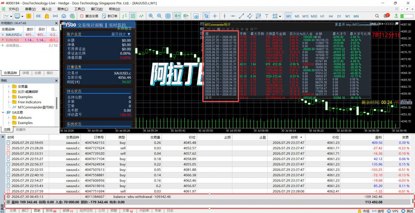Switch chart to M5 timeframe
This screenshot has height=213, width=415.
click(297, 16)
